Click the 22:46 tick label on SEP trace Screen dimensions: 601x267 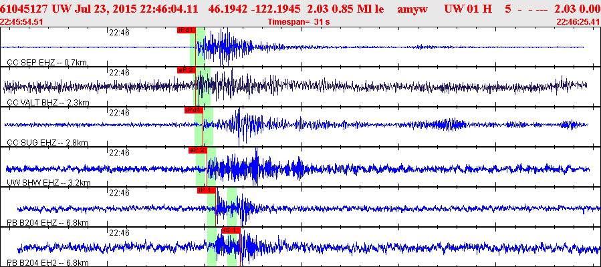pos(119,33)
